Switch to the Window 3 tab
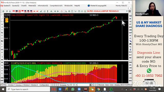This screenshot has height=92, width=164. [x=27, y=85]
